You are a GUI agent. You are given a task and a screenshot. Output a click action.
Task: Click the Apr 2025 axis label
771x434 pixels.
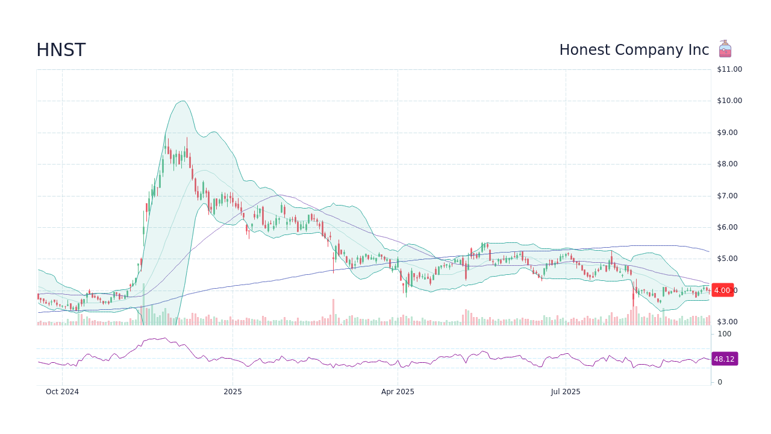tap(398, 391)
